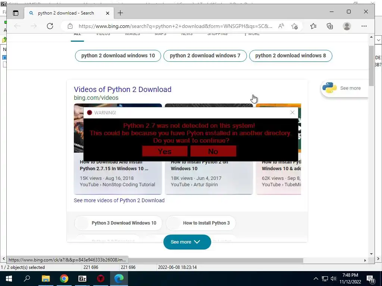Open a new Edge tab
This screenshot has height=286, width=382.
tap(120, 13)
